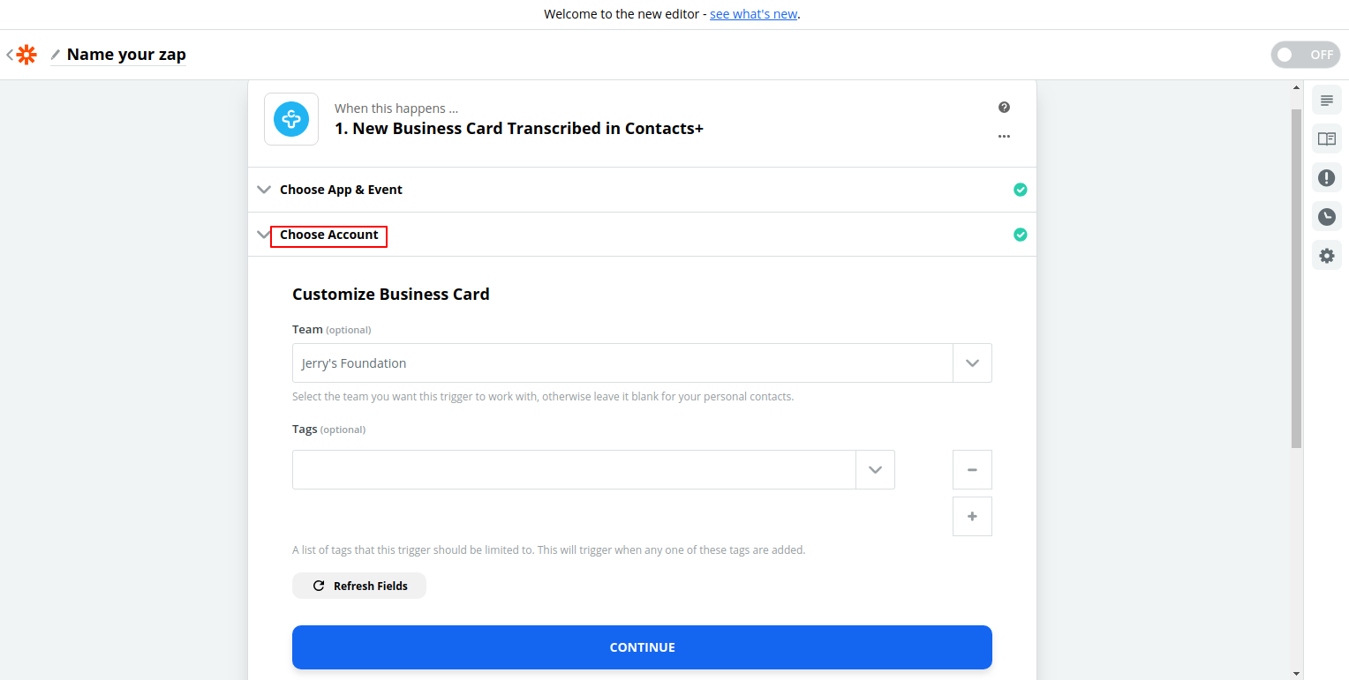Screen dimensions: 1349x680
Task: Expand the Choose App & Event section
Action: (341, 190)
